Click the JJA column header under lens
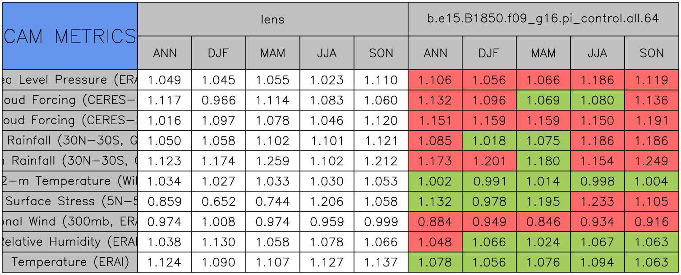This screenshot has height=275, width=681. point(327,53)
